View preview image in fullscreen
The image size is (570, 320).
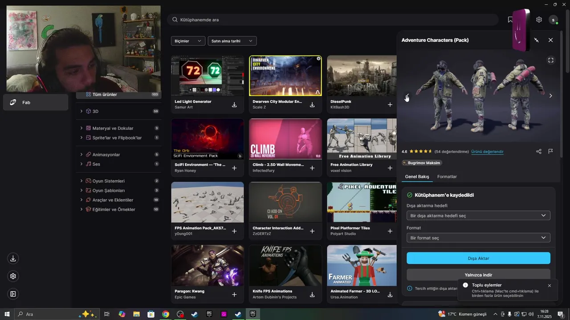click(x=551, y=60)
